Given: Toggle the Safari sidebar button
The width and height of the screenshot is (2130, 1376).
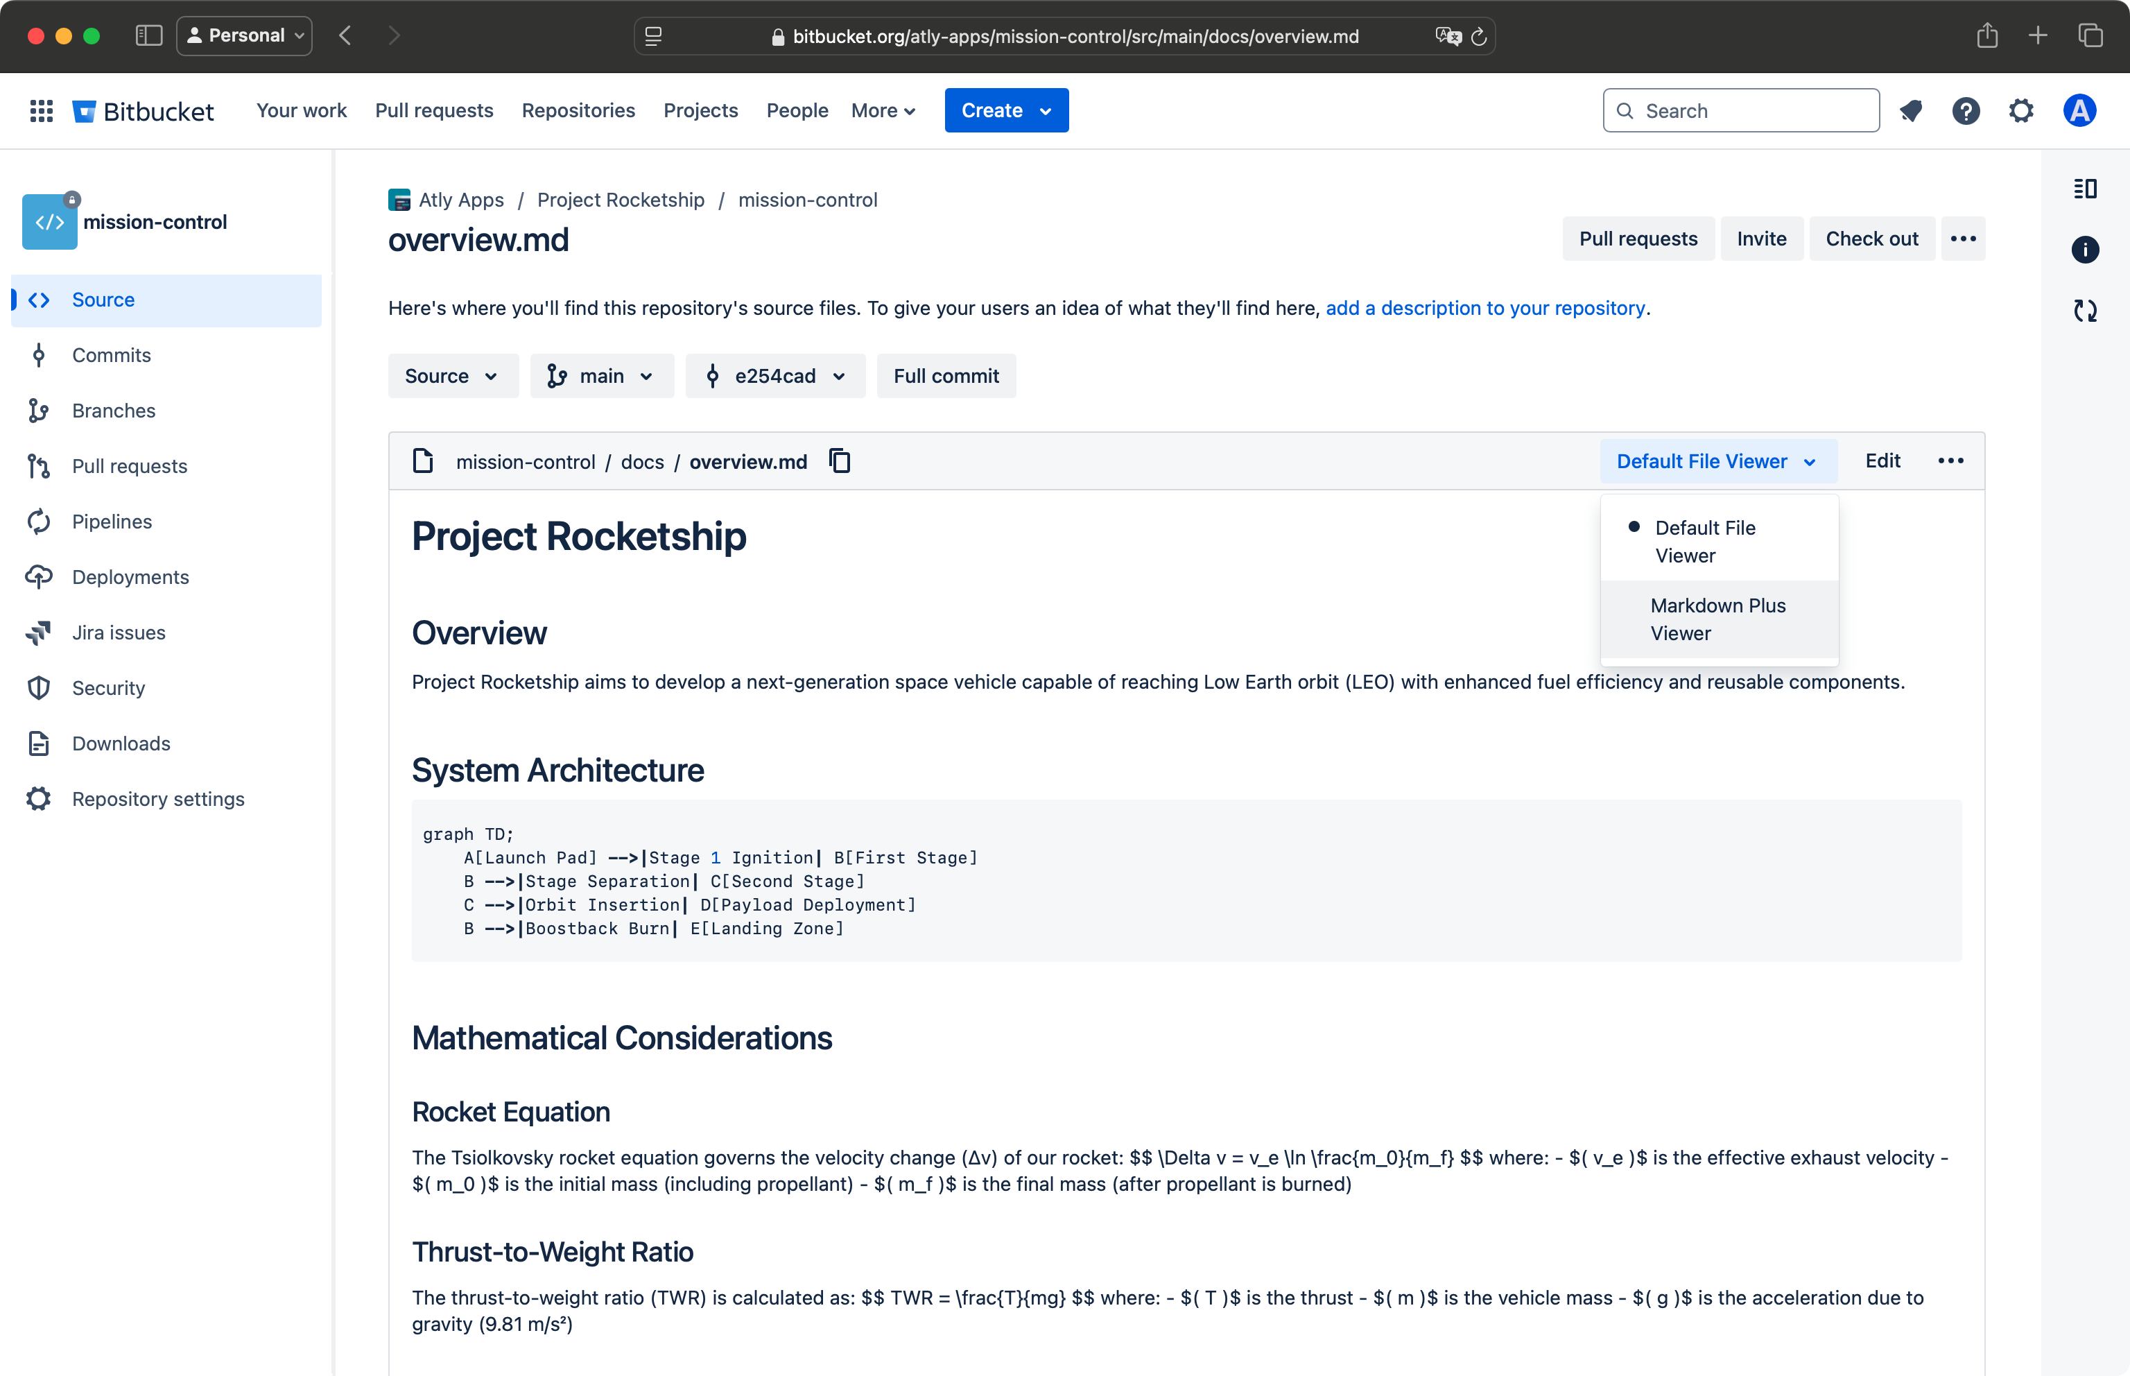Looking at the screenshot, I should coord(148,36).
